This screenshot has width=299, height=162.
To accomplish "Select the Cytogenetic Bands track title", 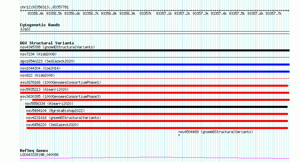I will coord(40,25).
